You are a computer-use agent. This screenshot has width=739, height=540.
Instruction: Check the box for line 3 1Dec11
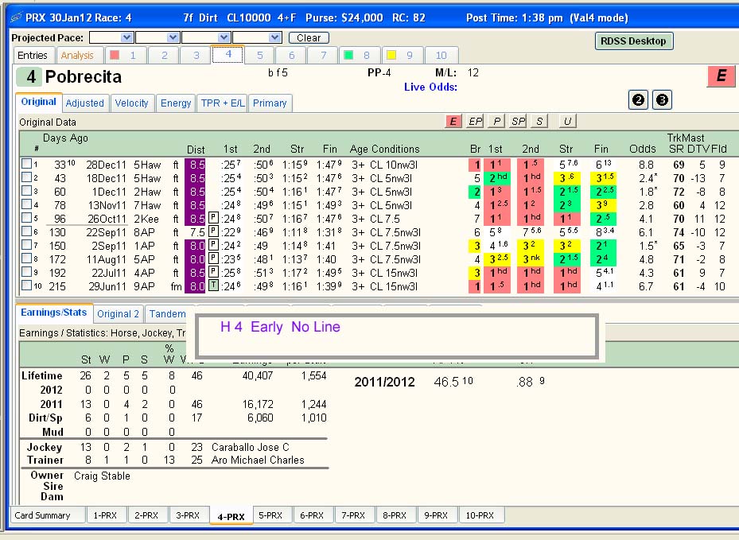26,191
